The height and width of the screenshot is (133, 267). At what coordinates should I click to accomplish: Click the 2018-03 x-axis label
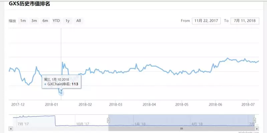coord(115,105)
